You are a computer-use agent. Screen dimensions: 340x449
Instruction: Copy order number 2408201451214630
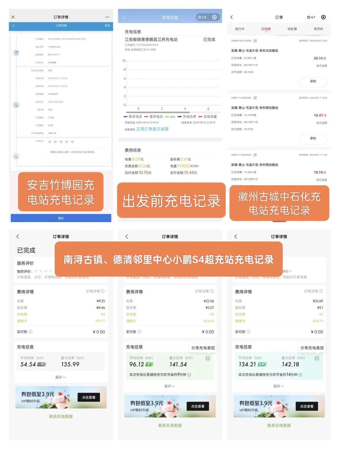[x=255, y=41]
